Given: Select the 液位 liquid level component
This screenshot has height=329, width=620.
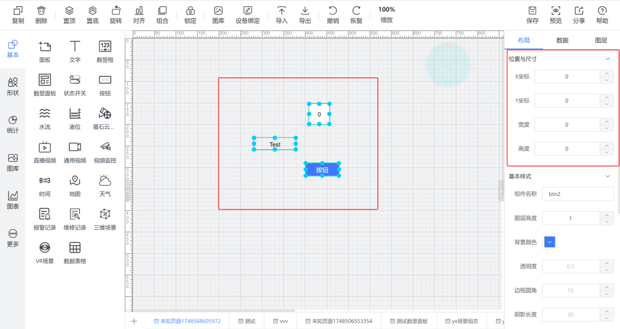Looking at the screenshot, I should (x=75, y=119).
